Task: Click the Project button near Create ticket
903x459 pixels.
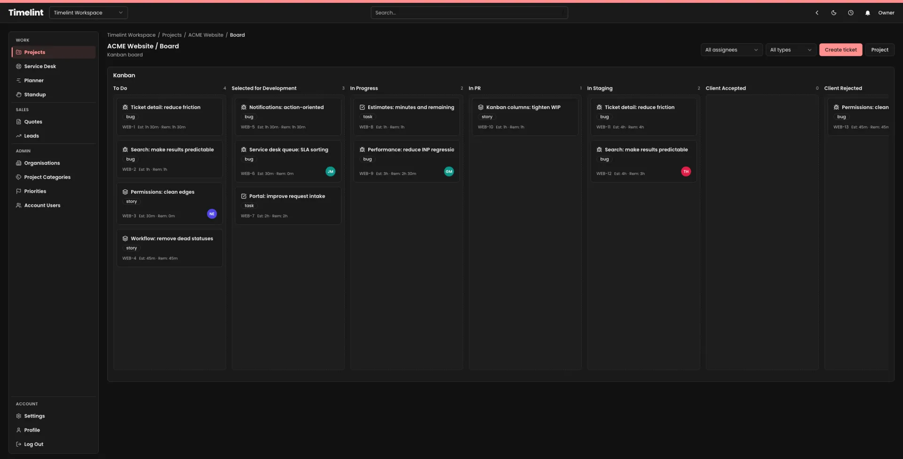Action: (880, 49)
